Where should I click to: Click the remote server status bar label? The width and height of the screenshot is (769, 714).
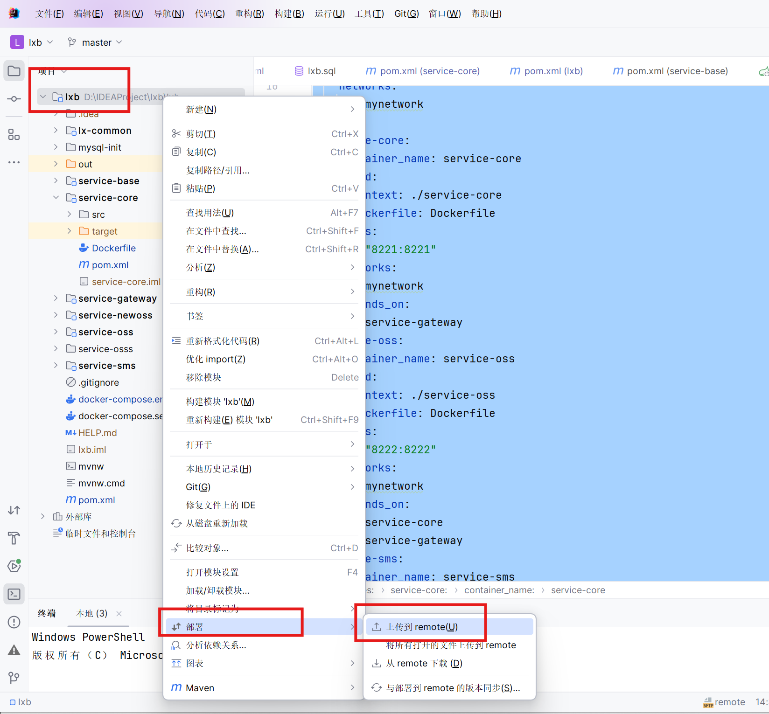tap(730, 702)
